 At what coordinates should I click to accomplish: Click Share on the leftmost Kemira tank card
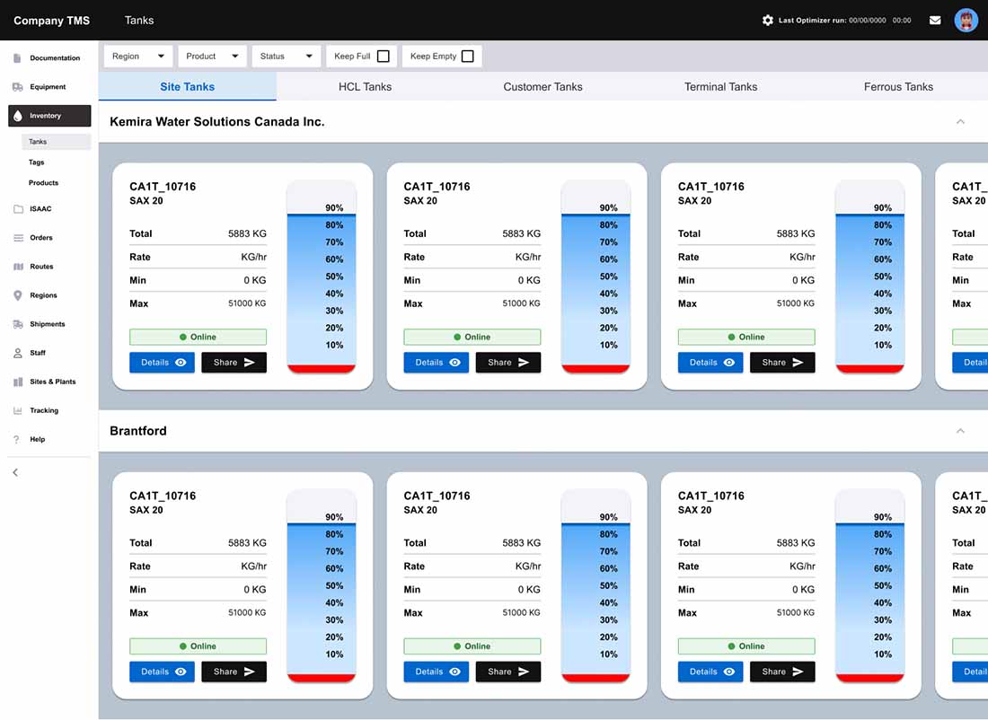(234, 362)
